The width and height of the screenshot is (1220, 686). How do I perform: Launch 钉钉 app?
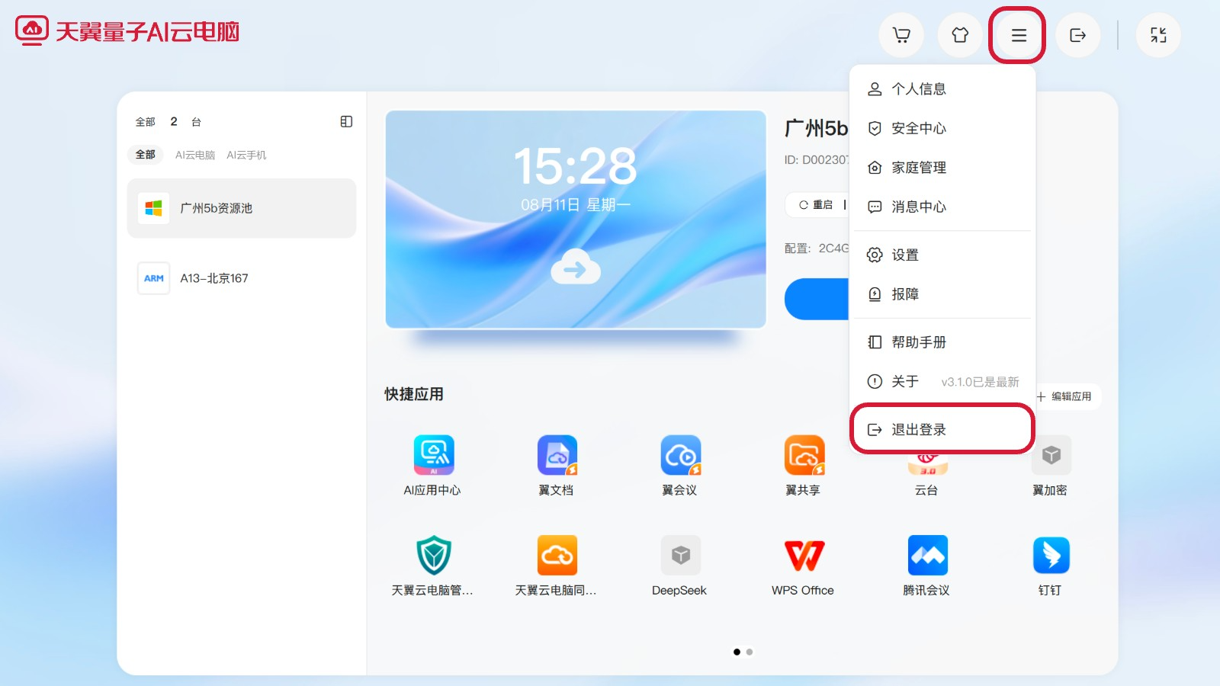point(1051,566)
